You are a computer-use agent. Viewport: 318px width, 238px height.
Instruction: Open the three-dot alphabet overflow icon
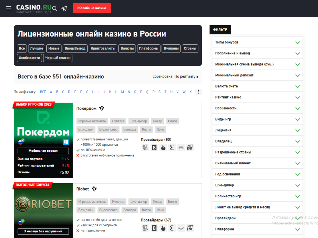(x=198, y=92)
